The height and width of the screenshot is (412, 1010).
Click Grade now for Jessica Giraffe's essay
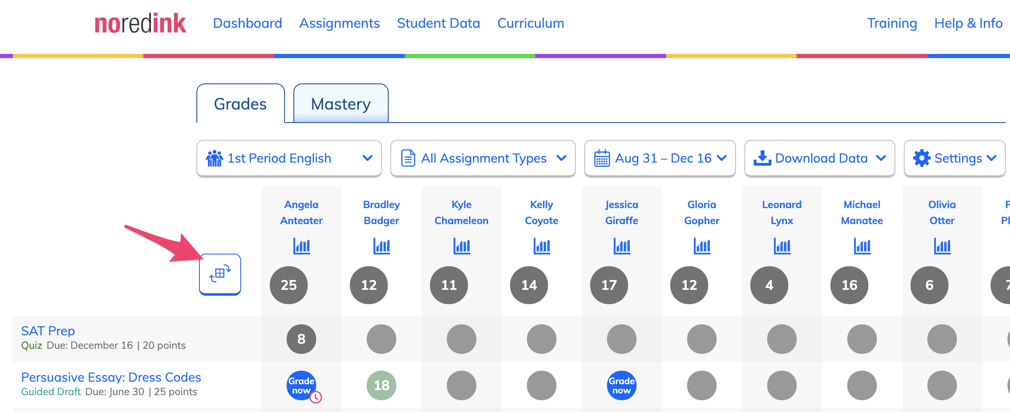[x=622, y=385]
